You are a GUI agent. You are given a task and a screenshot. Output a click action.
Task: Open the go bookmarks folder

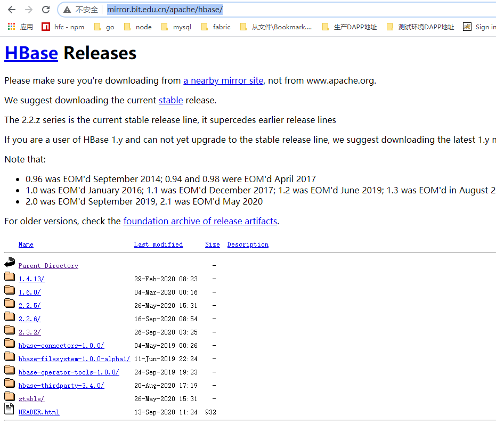[104, 27]
